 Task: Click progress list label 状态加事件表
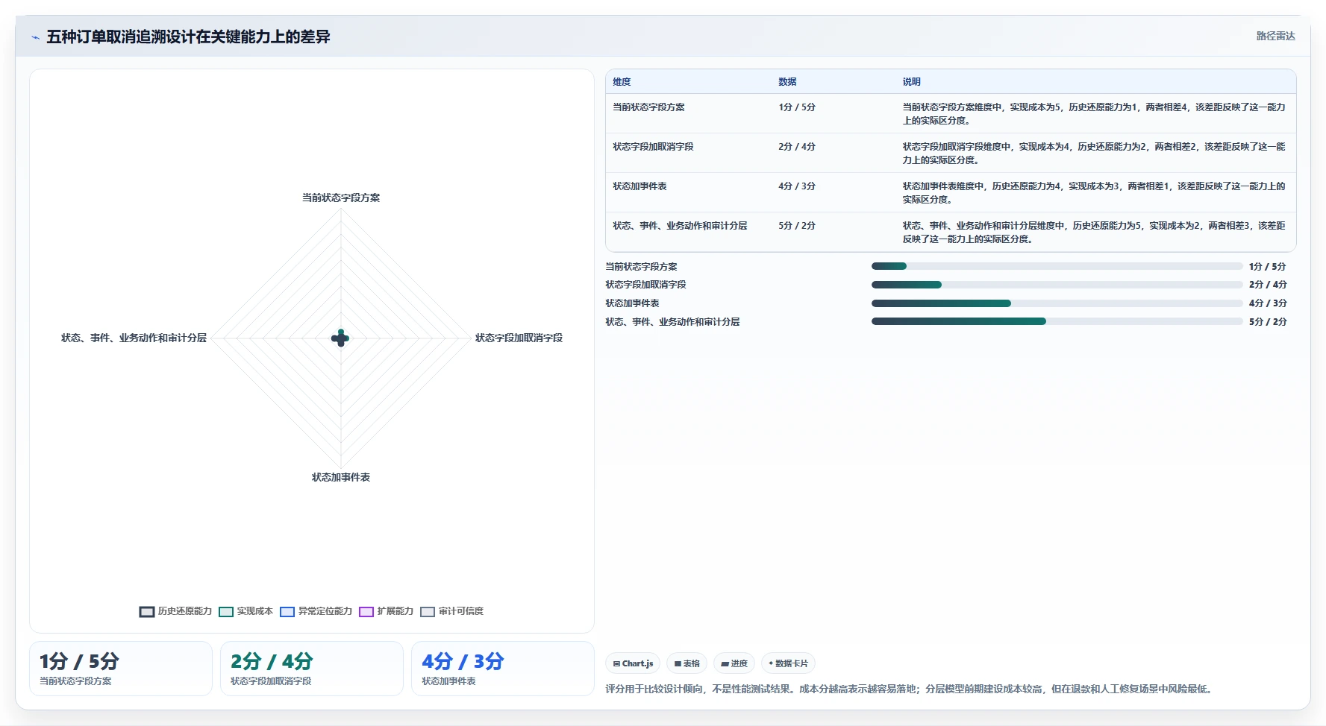(x=632, y=303)
